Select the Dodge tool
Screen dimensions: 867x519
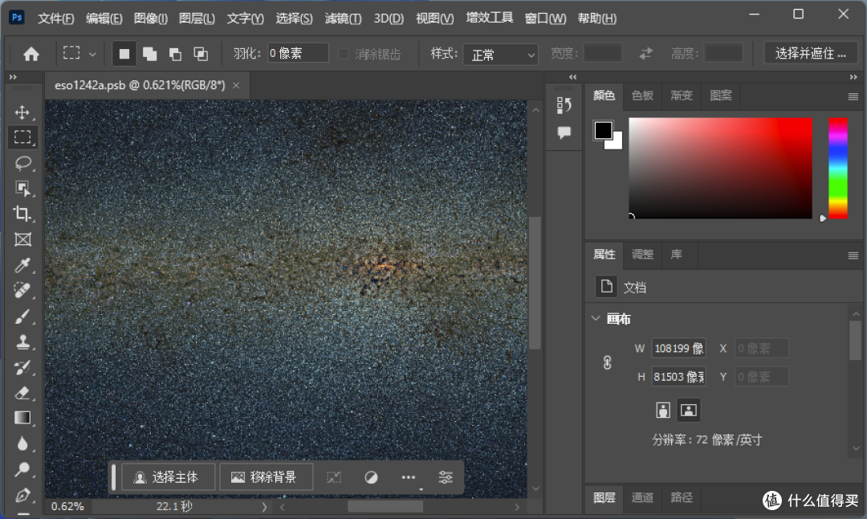(x=22, y=469)
